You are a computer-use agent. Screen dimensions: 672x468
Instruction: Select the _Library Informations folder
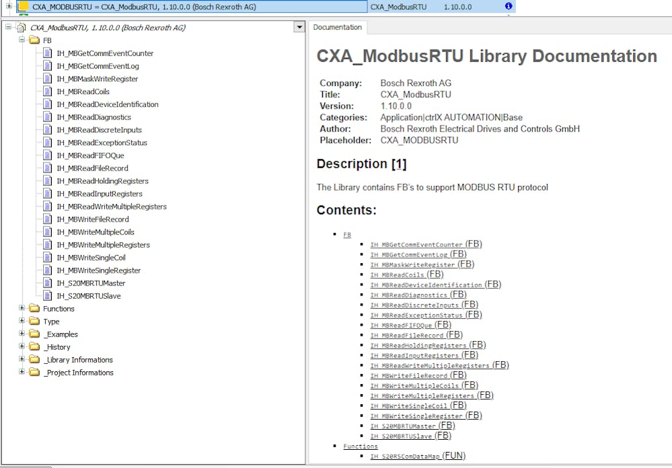pos(78,360)
